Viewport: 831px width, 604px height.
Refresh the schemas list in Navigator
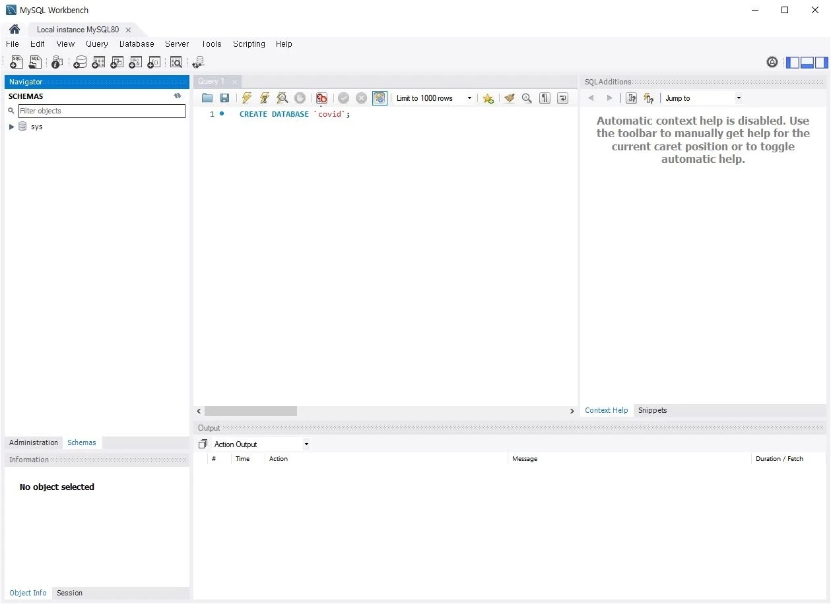(x=178, y=96)
